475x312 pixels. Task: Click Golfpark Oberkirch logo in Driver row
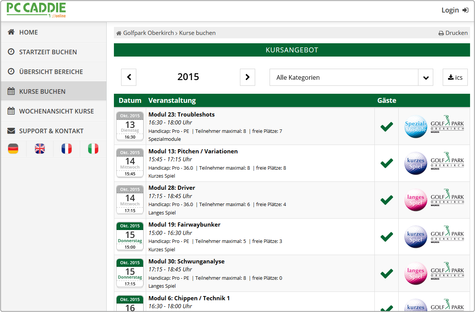(447, 198)
